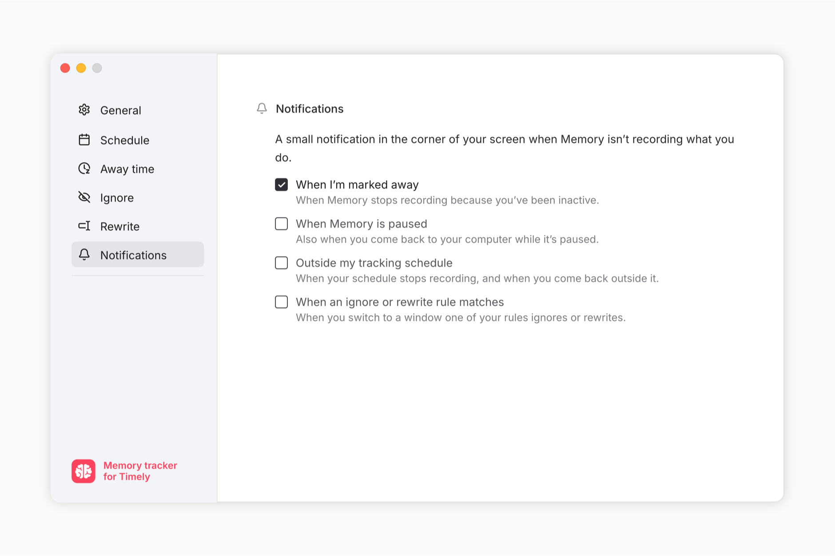This screenshot has width=835, height=556.
Task: Minimize the window using the yellow button
Action: click(81, 68)
